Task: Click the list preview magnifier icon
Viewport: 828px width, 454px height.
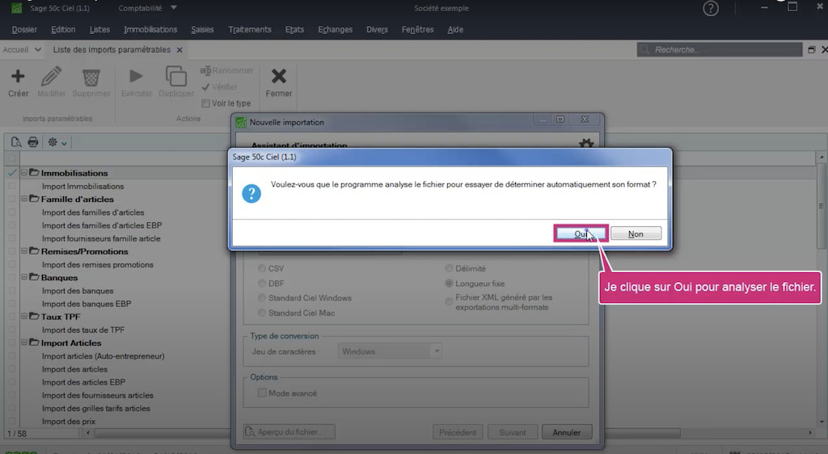Action: pos(16,142)
